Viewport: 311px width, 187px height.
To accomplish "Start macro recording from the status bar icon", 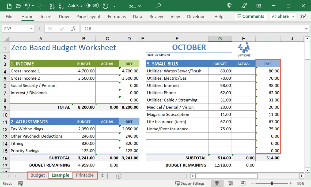I will tap(21, 184).
